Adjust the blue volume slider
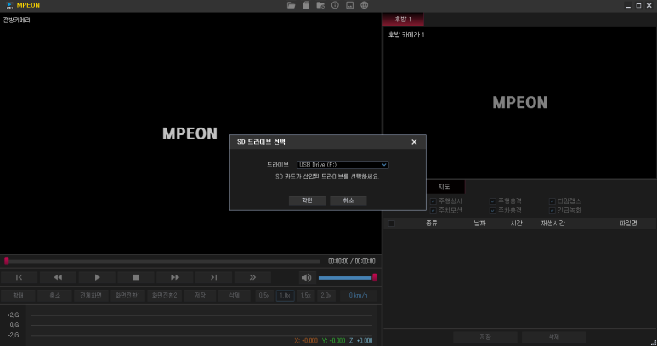This screenshot has width=657, height=346. click(x=348, y=277)
